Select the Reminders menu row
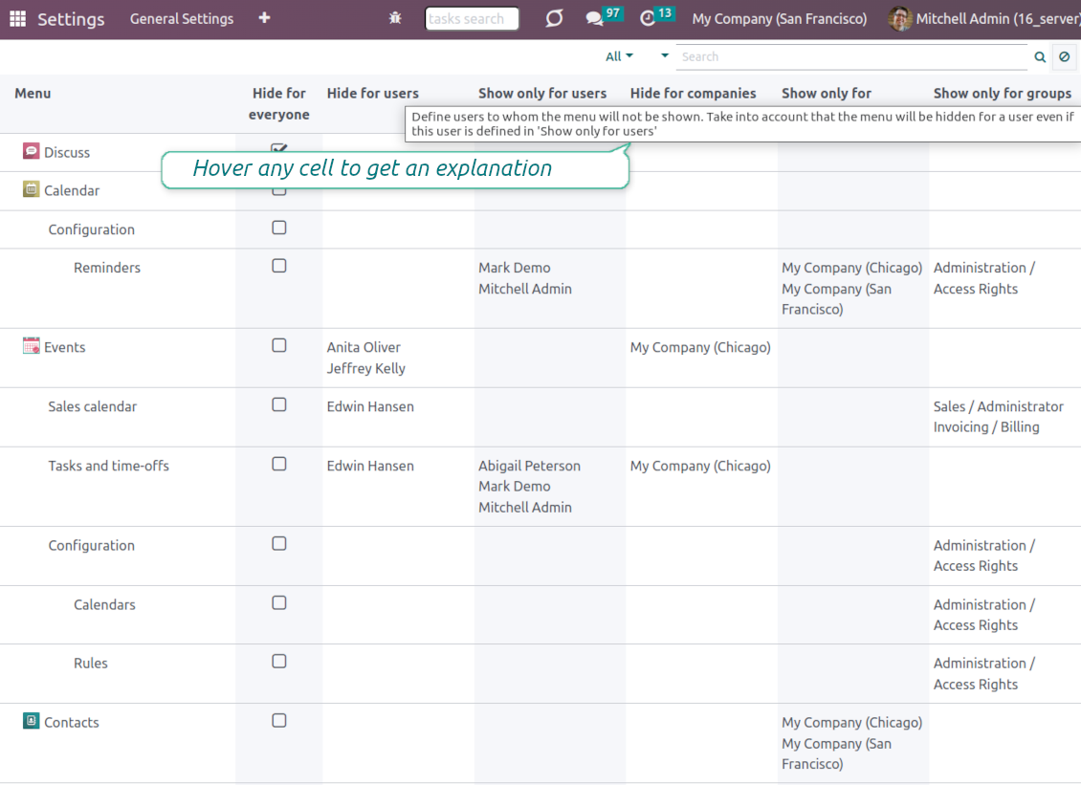This screenshot has width=1081, height=785. point(107,268)
